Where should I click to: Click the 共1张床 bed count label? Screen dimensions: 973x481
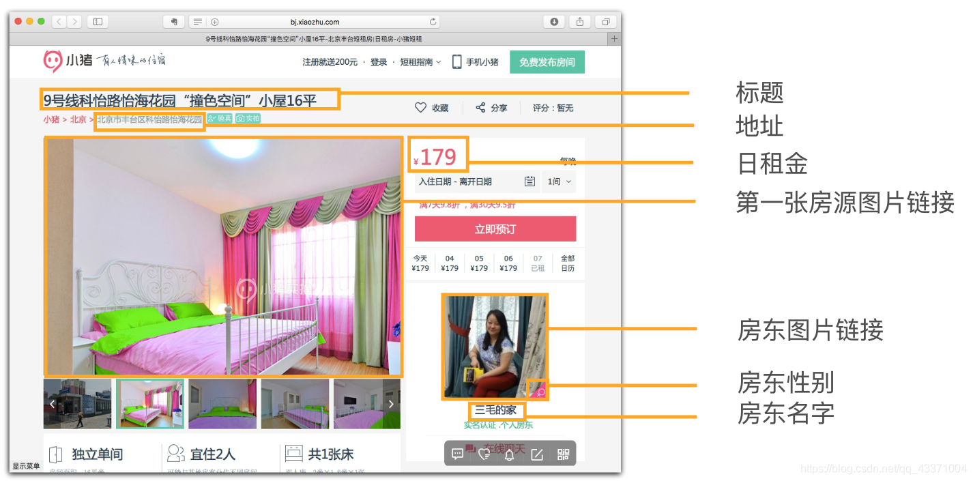(x=331, y=454)
